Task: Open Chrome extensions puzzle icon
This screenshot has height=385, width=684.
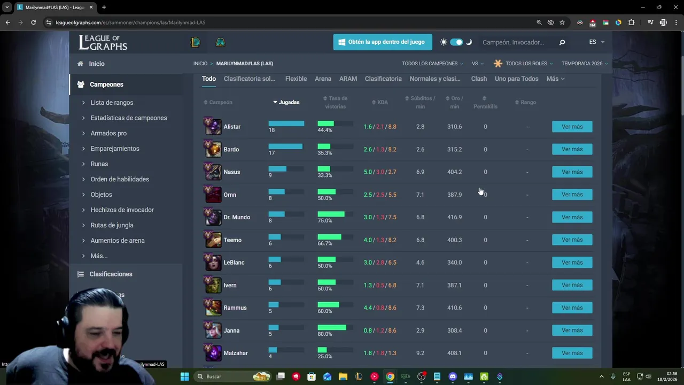Action: [632, 22]
